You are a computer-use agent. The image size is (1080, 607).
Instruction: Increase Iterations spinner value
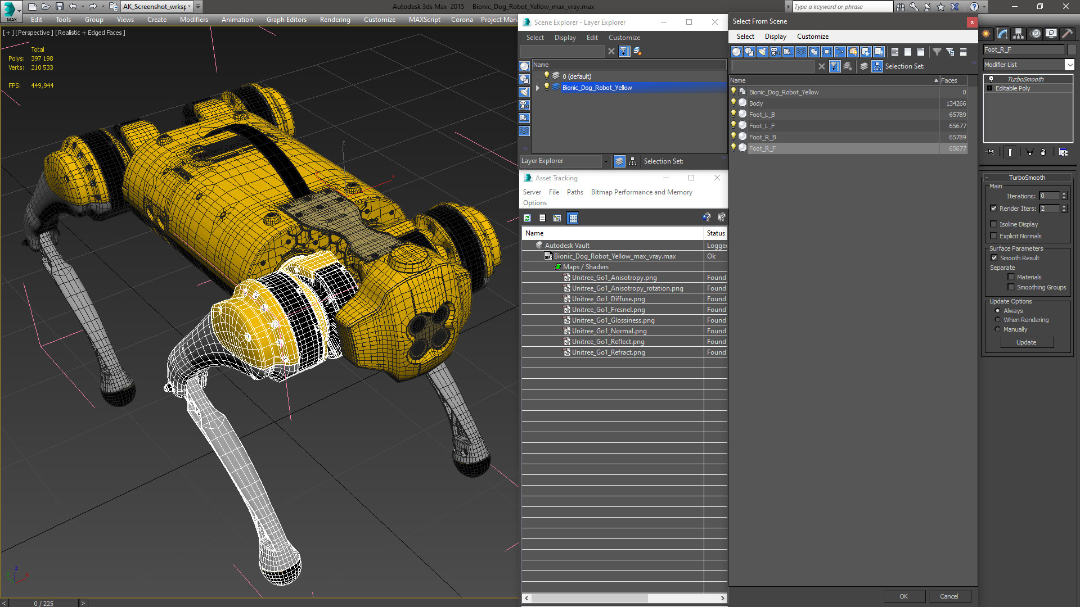(1064, 194)
